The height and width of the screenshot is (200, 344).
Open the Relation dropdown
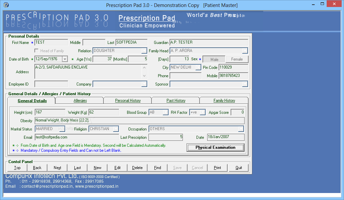coord(144,51)
